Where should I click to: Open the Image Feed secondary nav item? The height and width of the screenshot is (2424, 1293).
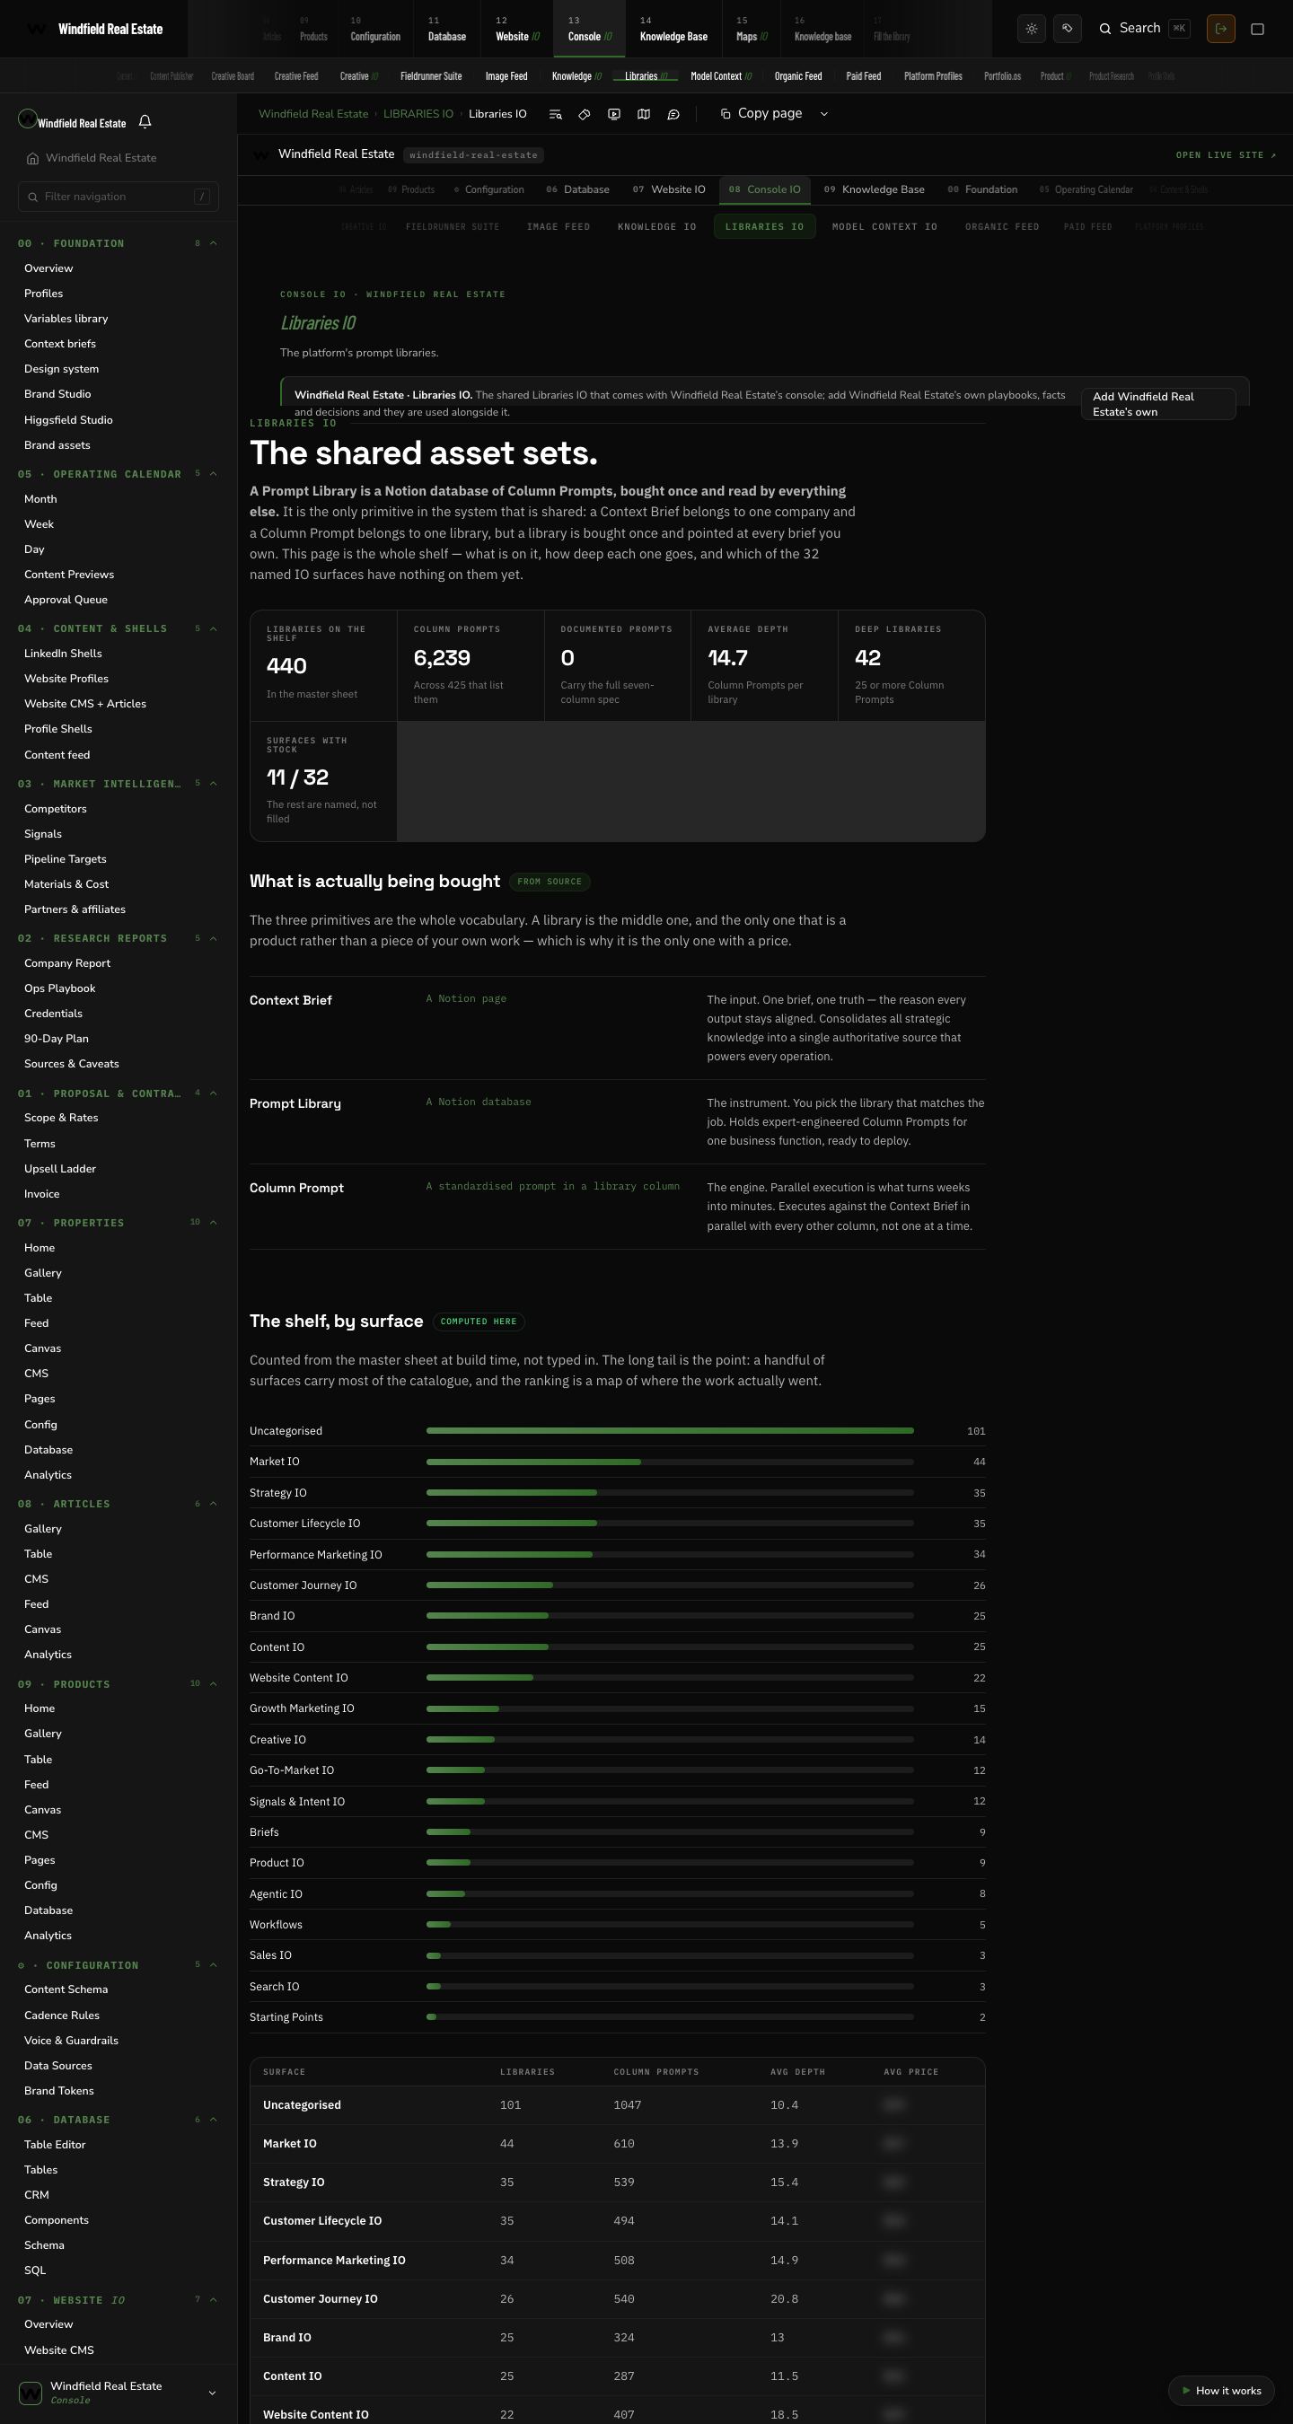pos(506,76)
